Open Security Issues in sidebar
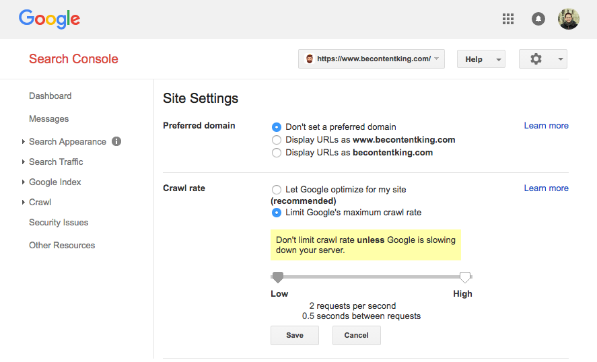This screenshot has height=362, width=597. click(59, 222)
